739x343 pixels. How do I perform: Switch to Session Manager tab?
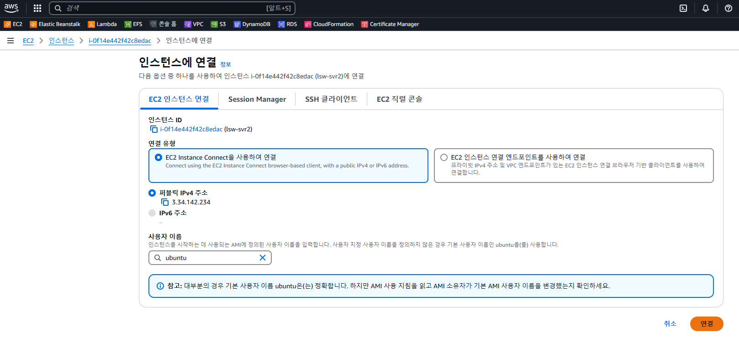(x=257, y=99)
